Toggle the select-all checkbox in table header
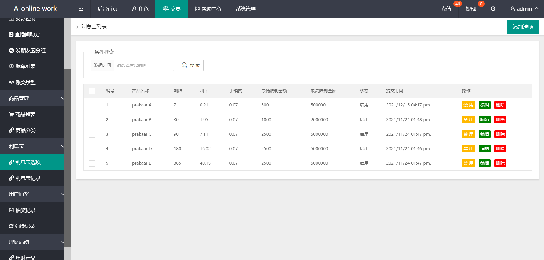 pos(92,91)
